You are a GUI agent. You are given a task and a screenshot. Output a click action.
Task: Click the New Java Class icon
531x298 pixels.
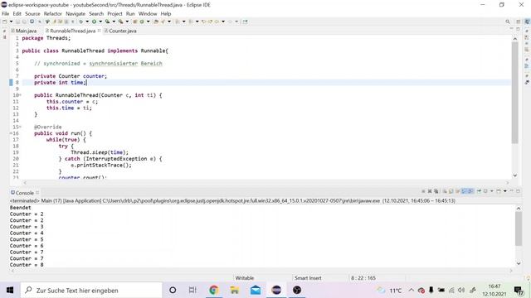pos(142,22)
